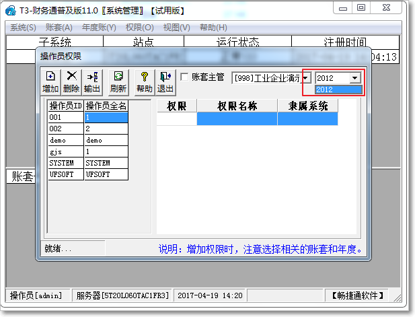Open the 账套(A) menu
This screenshot has width=415, height=317.
pos(59,28)
